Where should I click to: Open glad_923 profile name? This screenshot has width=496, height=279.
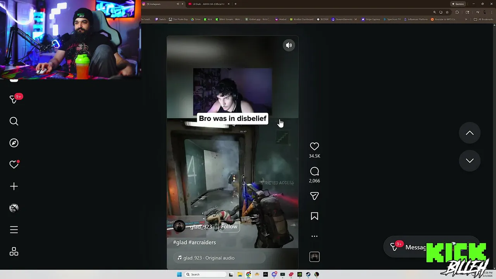(201, 227)
